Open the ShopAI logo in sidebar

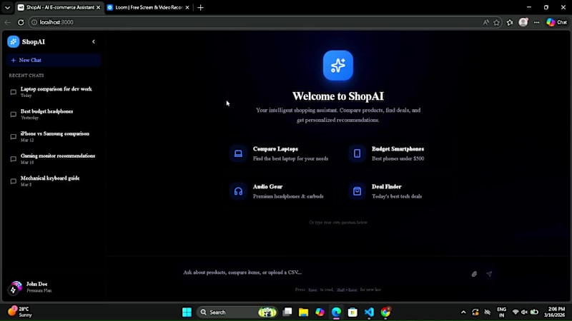coord(14,42)
